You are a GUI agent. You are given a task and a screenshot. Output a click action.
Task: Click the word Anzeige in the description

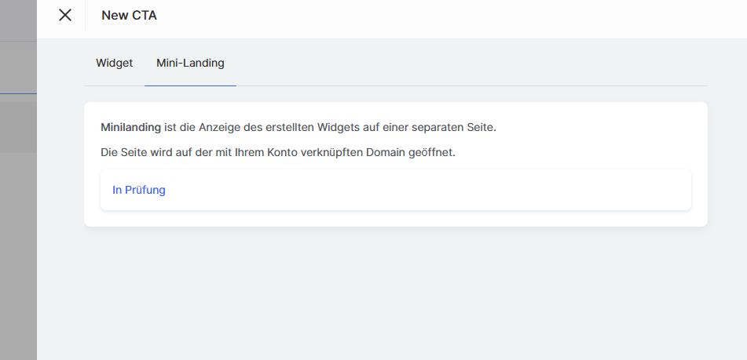click(x=208, y=126)
